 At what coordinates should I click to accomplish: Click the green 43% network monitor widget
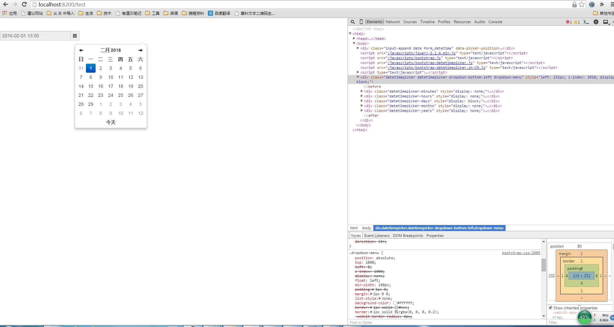[x=584, y=317]
